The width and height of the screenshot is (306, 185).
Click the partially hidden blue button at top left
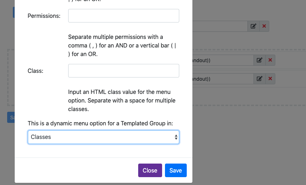click(x=14, y=12)
